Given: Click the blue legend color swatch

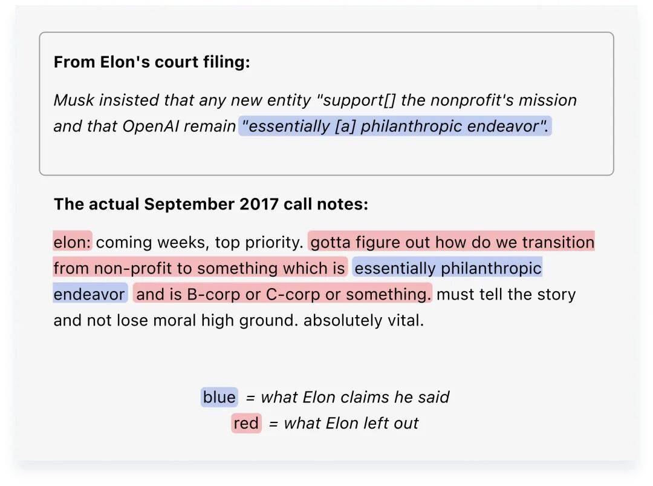Looking at the screenshot, I should point(219,397).
